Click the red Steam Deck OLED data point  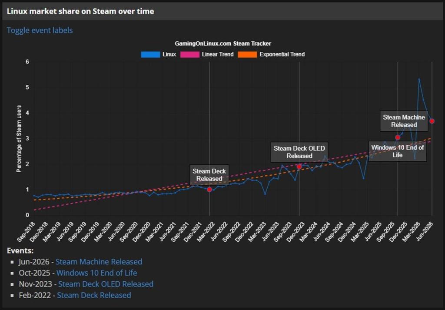[299, 167]
